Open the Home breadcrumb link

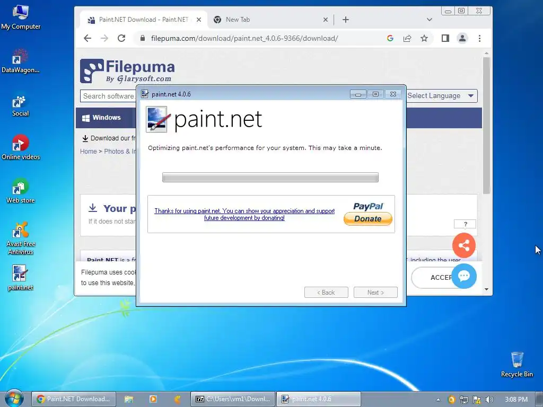pos(89,151)
